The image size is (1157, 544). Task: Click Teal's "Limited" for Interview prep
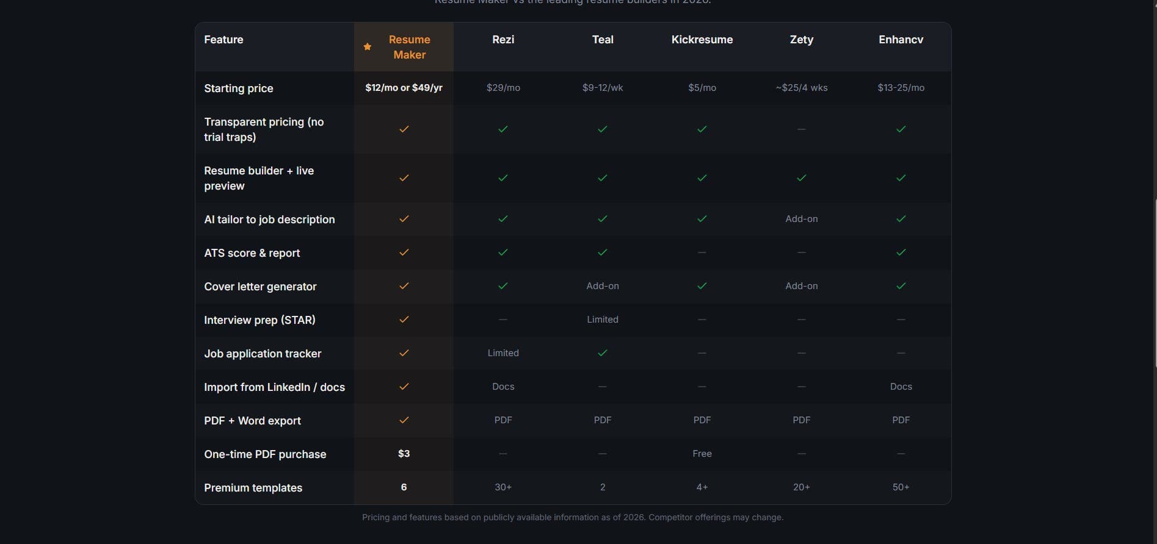coord(603,320)
